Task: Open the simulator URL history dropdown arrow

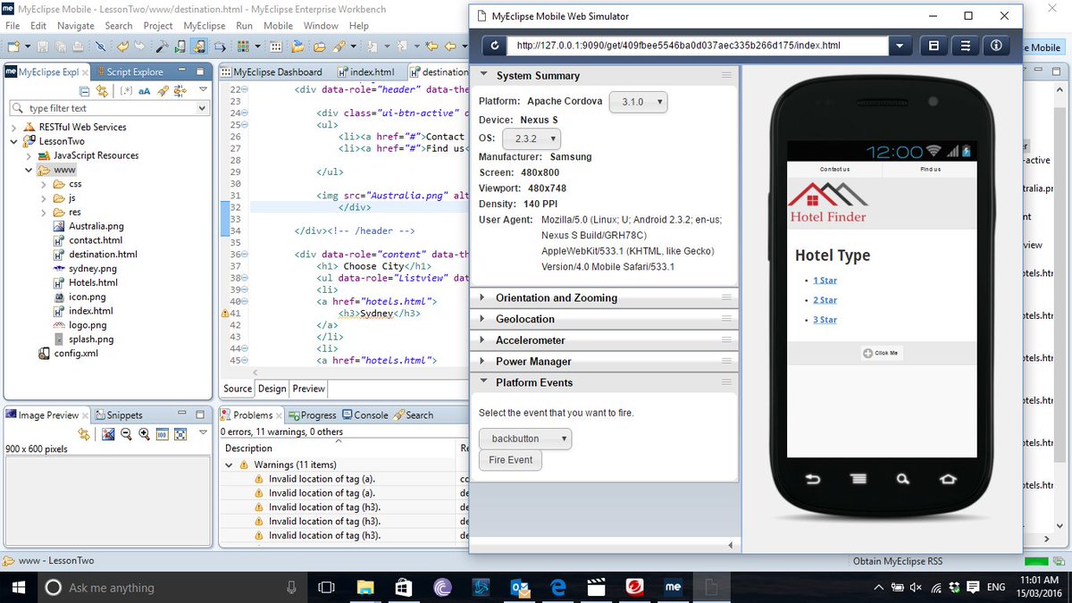Action: point(901,46)
